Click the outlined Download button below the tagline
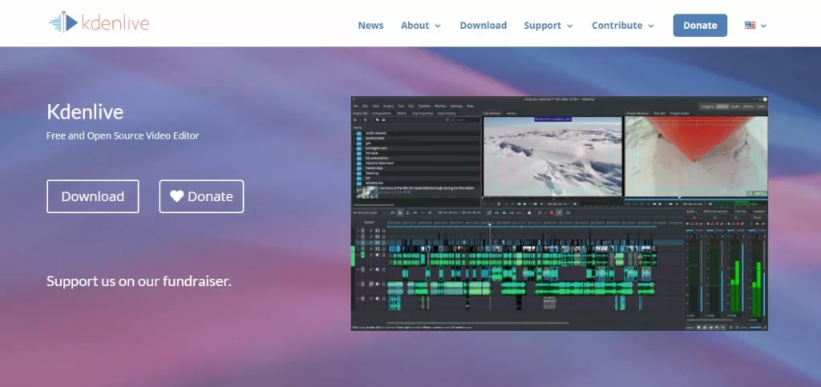 [x=93, y=196]
